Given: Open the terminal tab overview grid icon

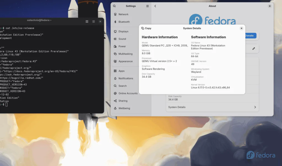Looking at the screenshot, I should click(x=87, y=21).
